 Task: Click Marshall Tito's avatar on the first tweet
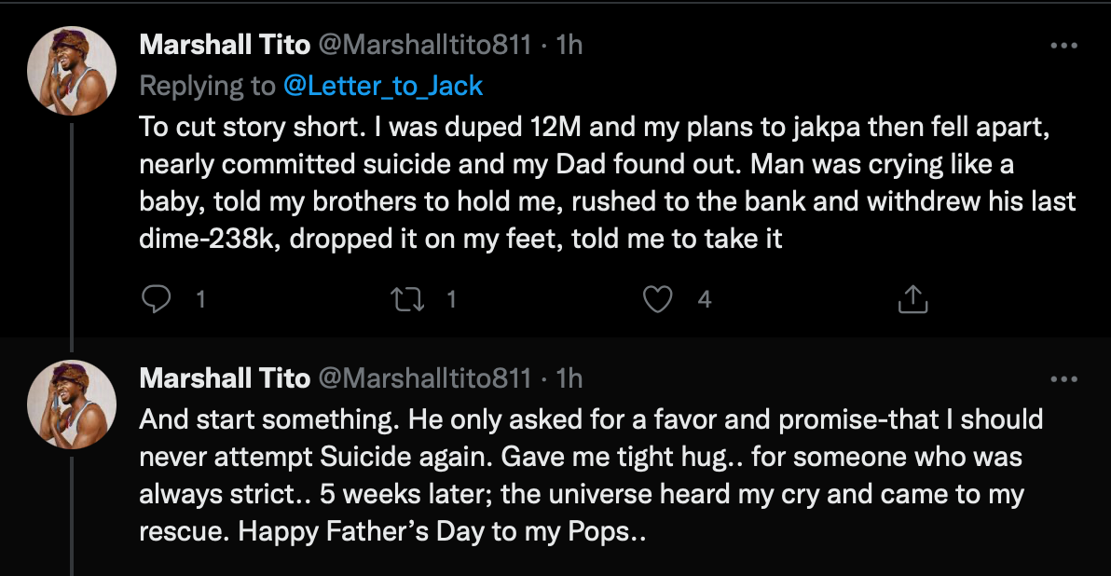(x=72, y=71)
